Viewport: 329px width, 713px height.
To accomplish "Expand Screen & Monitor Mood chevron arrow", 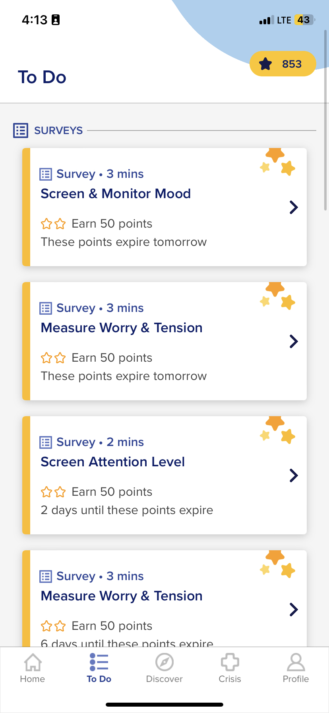I will (x=294, y=207).
